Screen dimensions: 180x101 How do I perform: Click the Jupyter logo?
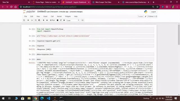[29, 12]
